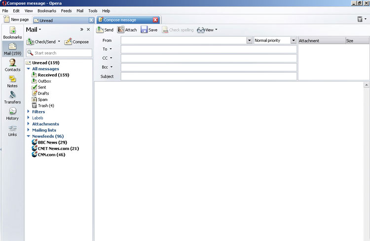The width and height of the screenshot is (370, 241).
Task: Open the Spam folder
Action: coord(42,99)
